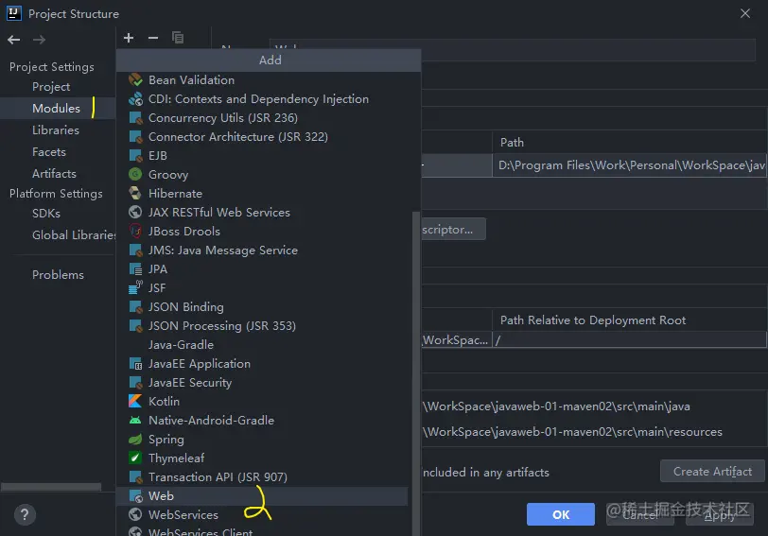Click the Hibernate icon

coord(135,194)
